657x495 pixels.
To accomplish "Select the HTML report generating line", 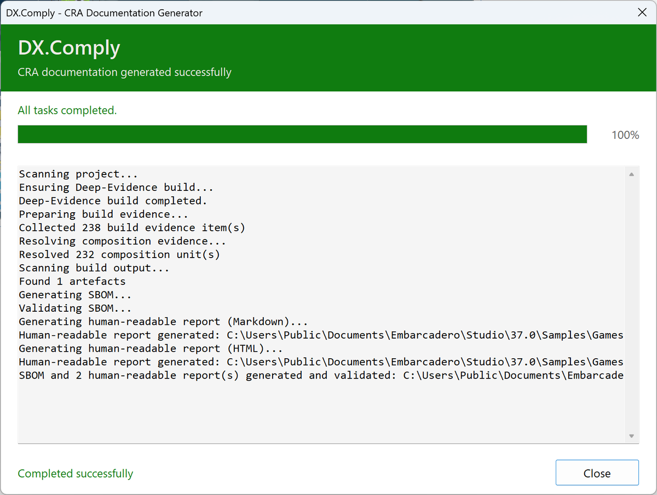I will tap(151, 348).
